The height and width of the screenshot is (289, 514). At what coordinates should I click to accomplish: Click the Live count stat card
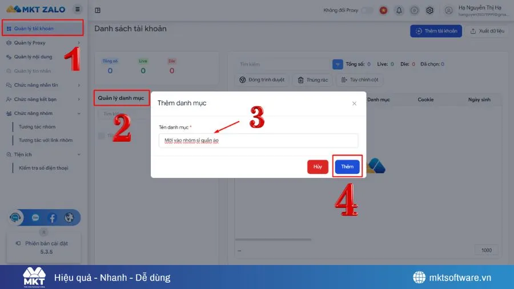pos(143,67)
